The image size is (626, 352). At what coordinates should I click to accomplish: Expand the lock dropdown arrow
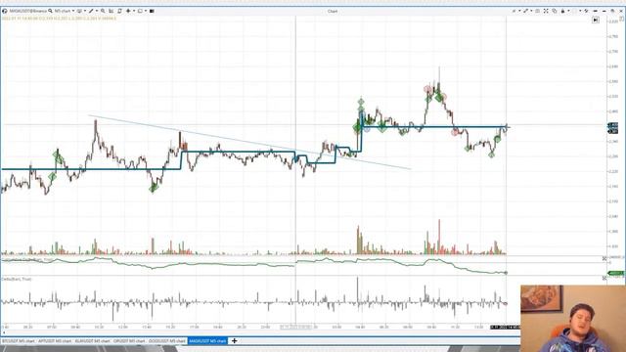568,11
